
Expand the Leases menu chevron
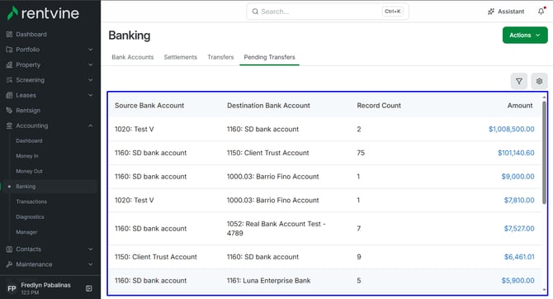coord(91,95)
